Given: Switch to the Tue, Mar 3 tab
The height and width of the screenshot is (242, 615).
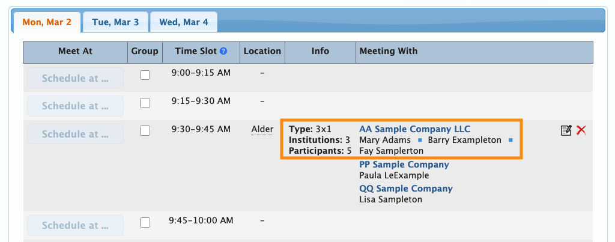Looking at the screenshot, I should point(115,22).
